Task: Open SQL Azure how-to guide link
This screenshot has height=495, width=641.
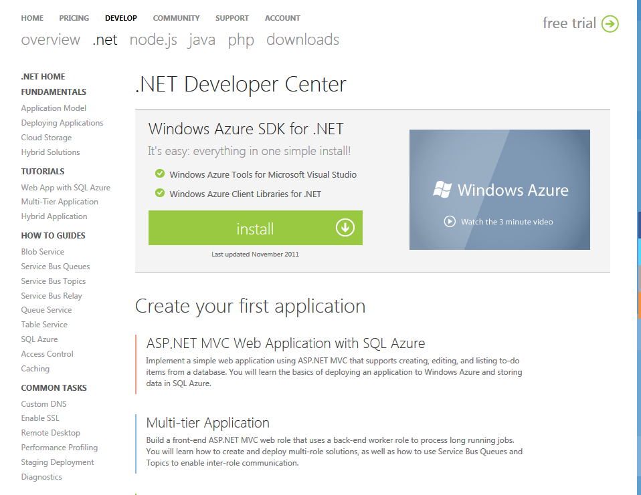Action: [39, 339]
